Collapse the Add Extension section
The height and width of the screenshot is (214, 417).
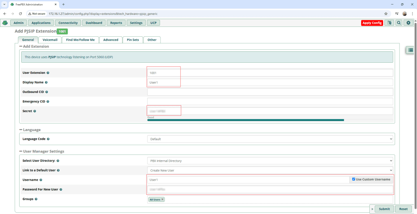click(21, 46)
